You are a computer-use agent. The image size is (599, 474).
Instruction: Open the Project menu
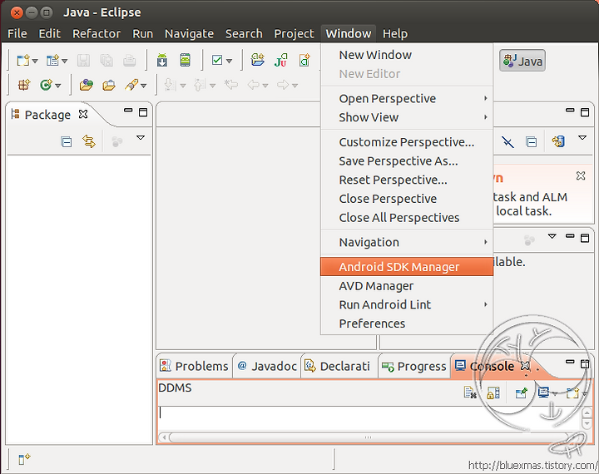click(294, 33)
